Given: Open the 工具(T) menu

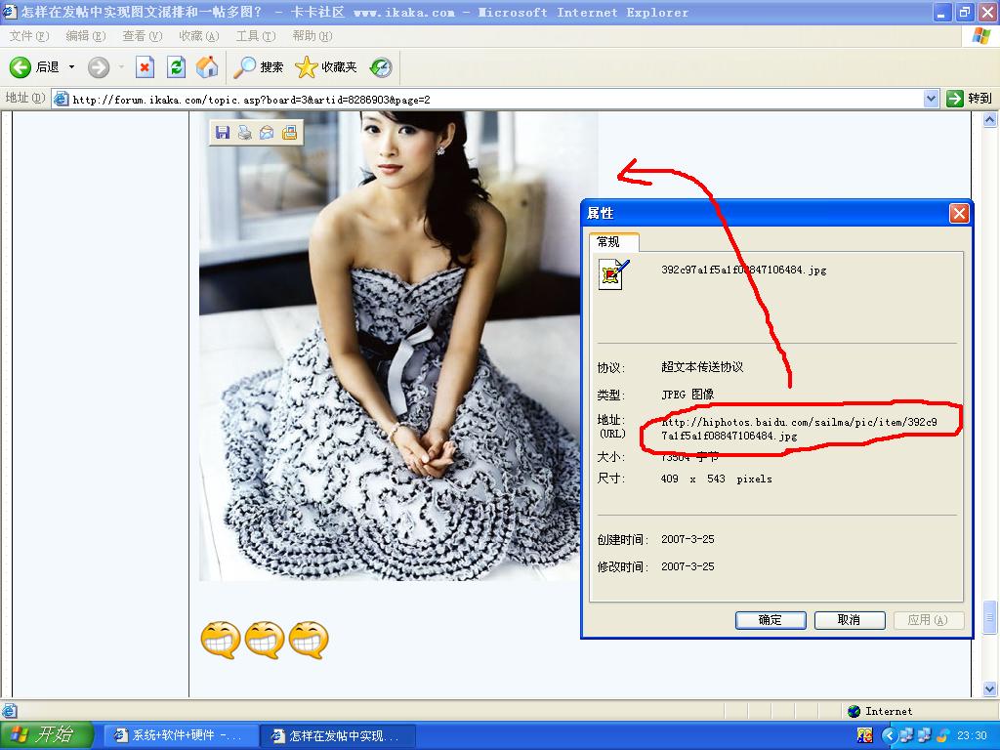Looking at the screenshot, I should click(256, 36).
